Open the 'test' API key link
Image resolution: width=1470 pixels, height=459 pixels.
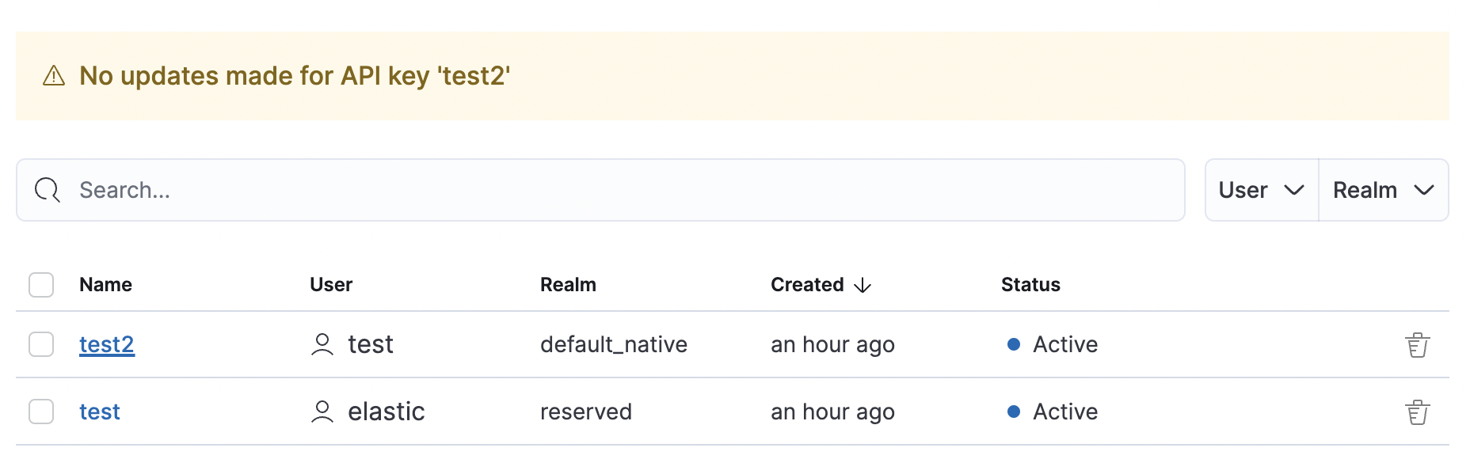pos(100,412)
